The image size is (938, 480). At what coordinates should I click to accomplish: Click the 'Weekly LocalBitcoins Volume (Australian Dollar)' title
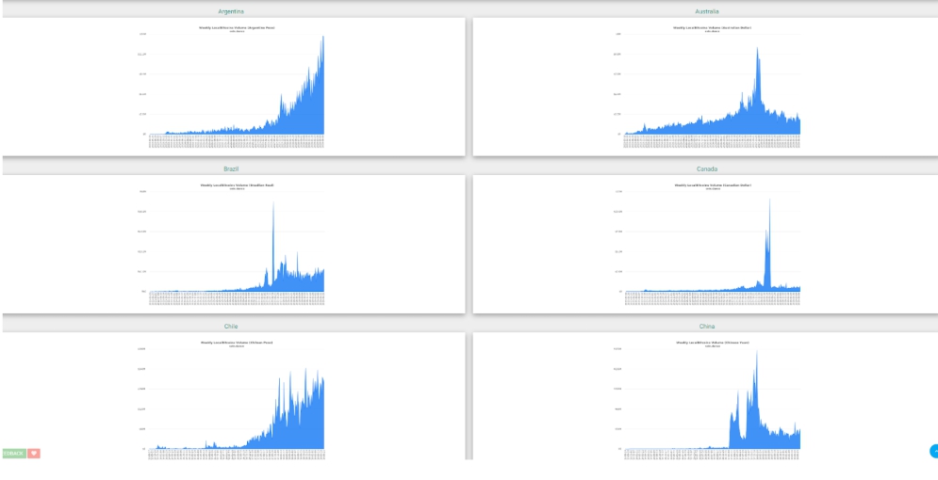point(713,27)
